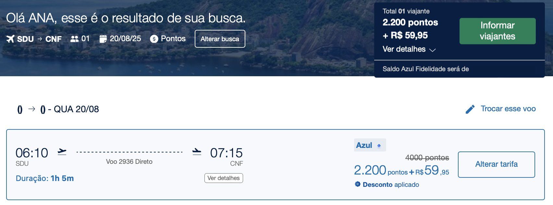The image size is (553, 205).
Task: Click the Desconto aplicado badge icon
Action: coord(358,184)
